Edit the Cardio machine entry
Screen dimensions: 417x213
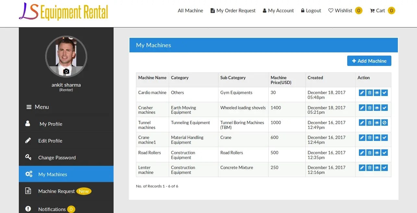click(362, 93)
